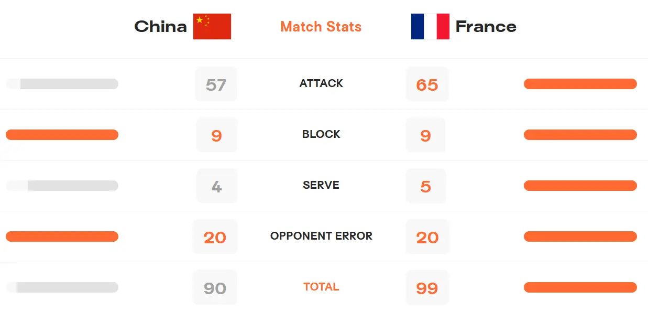The height and width of the screenshot is (312, 648).
Task: Click the ATTACK stat label
Action: (321, 83)
